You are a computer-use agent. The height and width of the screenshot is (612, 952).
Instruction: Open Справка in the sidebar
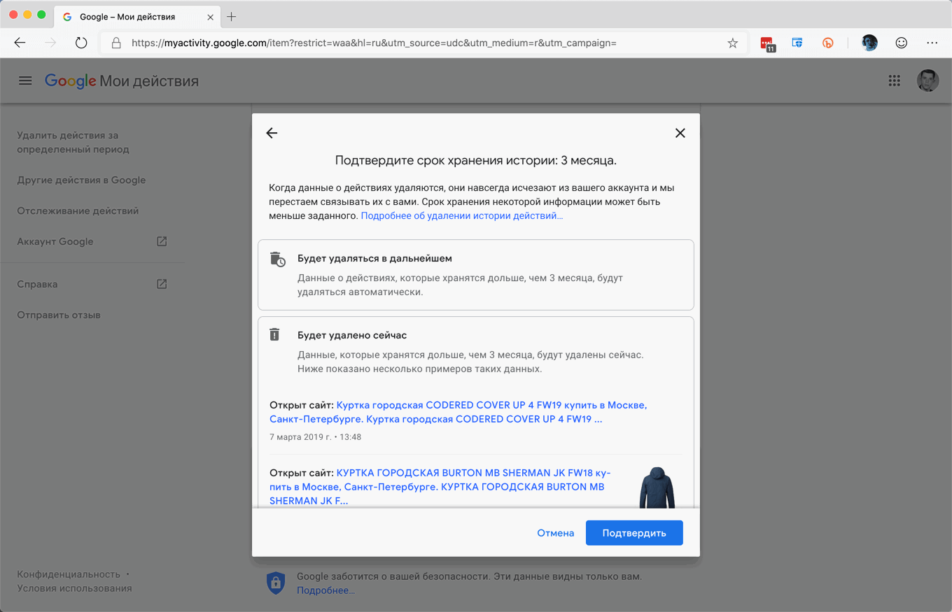click(37, 284)
